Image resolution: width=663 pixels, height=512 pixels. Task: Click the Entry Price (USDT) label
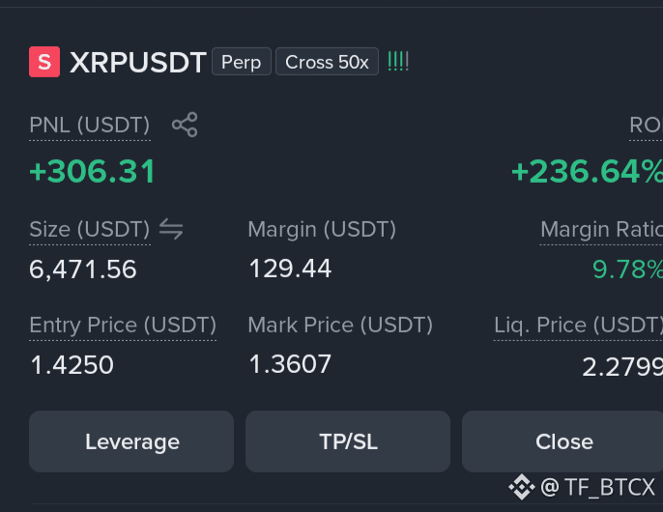tap(123, 326)
